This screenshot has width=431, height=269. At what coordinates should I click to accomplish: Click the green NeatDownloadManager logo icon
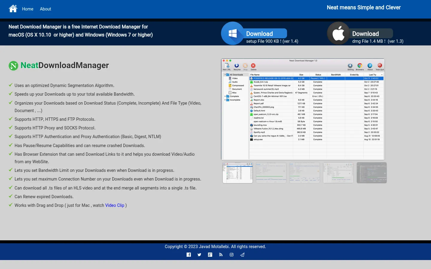tap(13, 65)
